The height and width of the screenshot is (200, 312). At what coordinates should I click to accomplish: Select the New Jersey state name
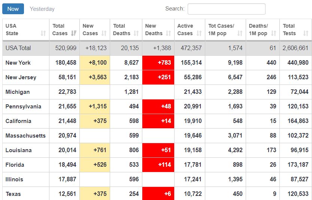[x=21, y=77]
